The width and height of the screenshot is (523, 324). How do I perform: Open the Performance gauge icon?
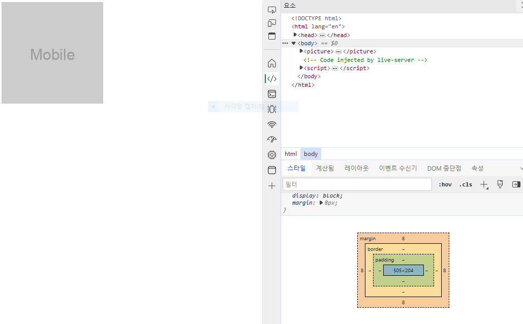click(272, 139)
